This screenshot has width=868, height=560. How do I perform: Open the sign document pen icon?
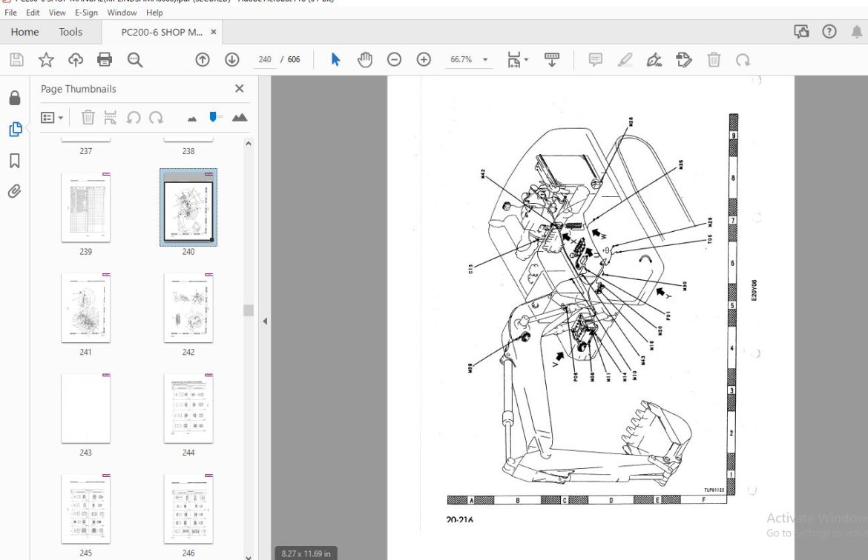coord(654,60)
